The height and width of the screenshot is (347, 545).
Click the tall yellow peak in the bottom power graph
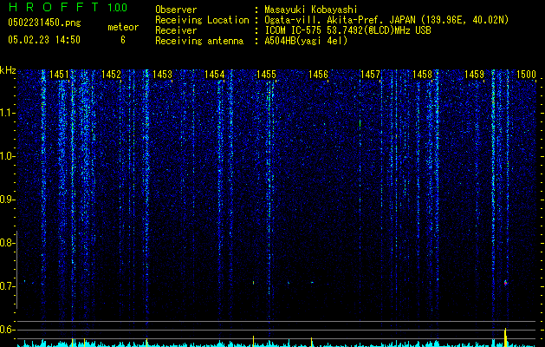[x=506, y=337]
